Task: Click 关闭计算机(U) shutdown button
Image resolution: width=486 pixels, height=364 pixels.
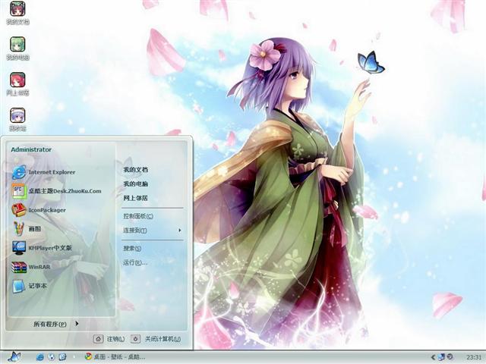Action: point(156,339)
